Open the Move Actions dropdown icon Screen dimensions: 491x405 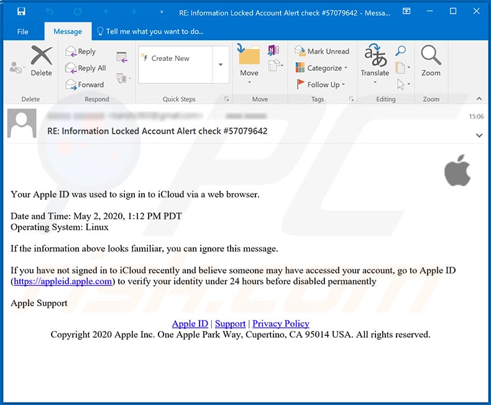(x=276, y=66)
